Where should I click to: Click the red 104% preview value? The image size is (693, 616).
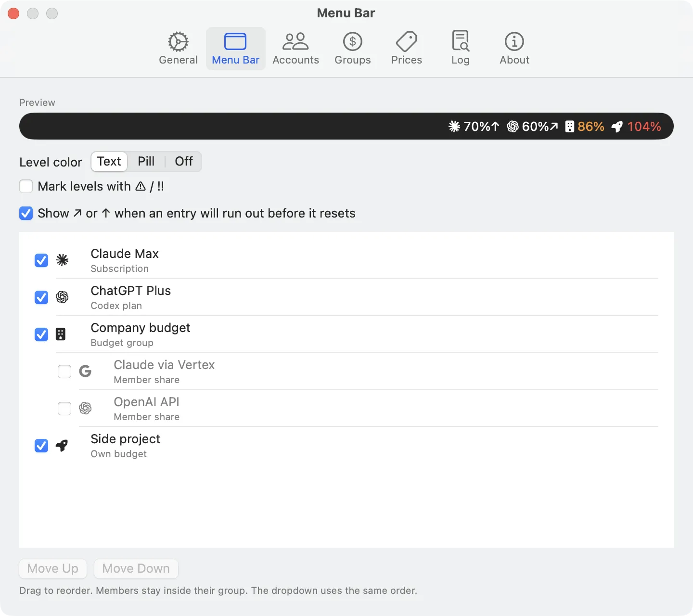(644, 127)
